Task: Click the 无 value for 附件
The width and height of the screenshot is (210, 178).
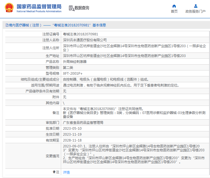Action: (x=65, y=97)
